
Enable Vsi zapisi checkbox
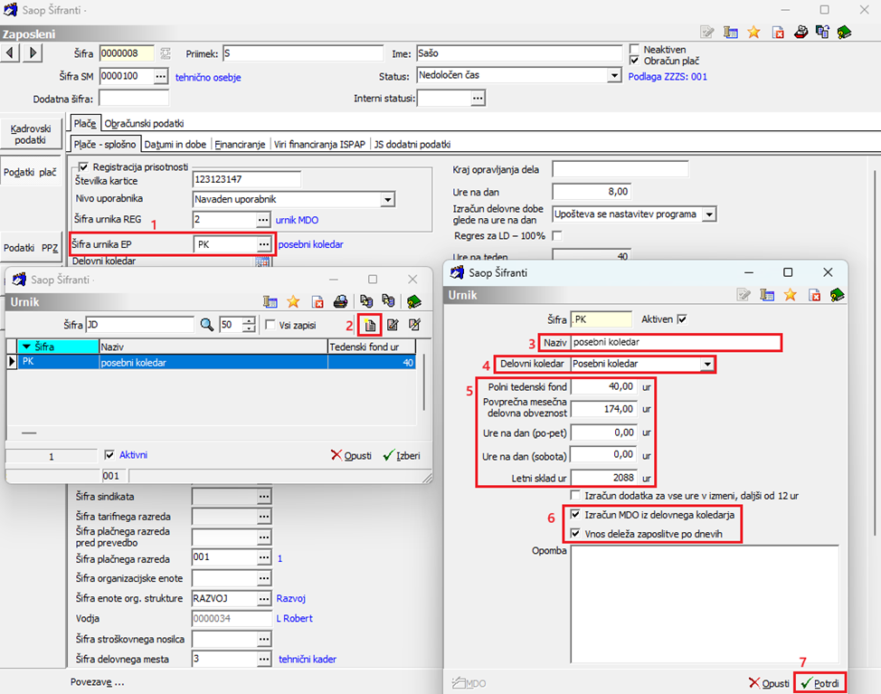270,325
